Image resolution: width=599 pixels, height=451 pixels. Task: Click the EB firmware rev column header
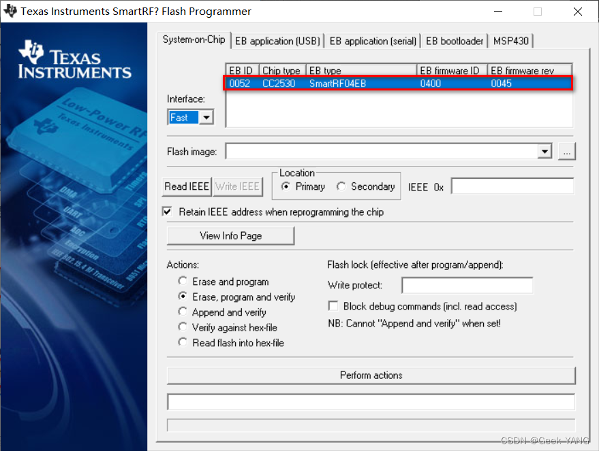[x=529, y=70]
